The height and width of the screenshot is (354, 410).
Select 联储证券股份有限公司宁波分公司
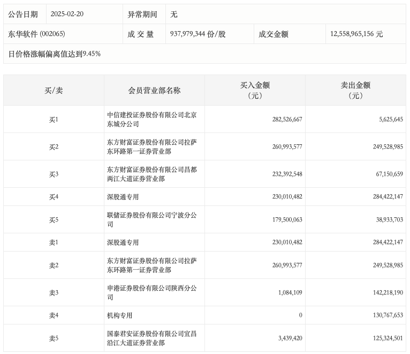pos(151,219)
